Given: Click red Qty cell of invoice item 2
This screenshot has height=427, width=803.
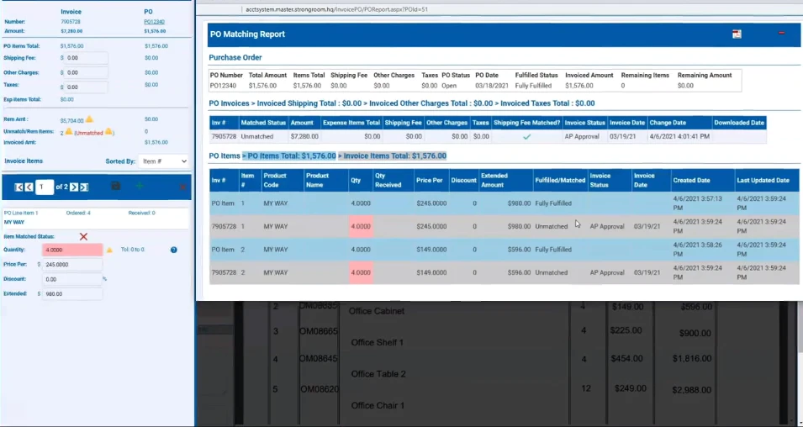Looking at the screenshot, I should [x=361, y=273].
